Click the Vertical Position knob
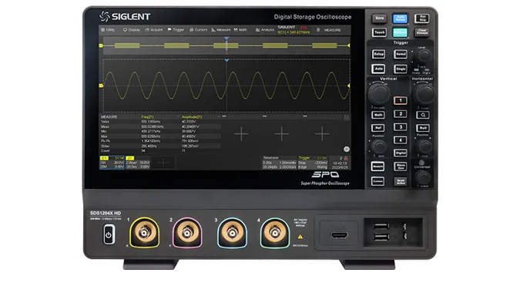 pos(378,146)
